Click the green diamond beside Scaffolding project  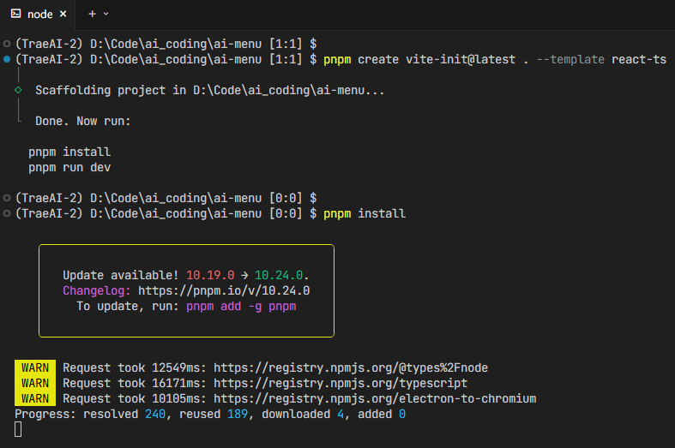click(x=18, y=90)
